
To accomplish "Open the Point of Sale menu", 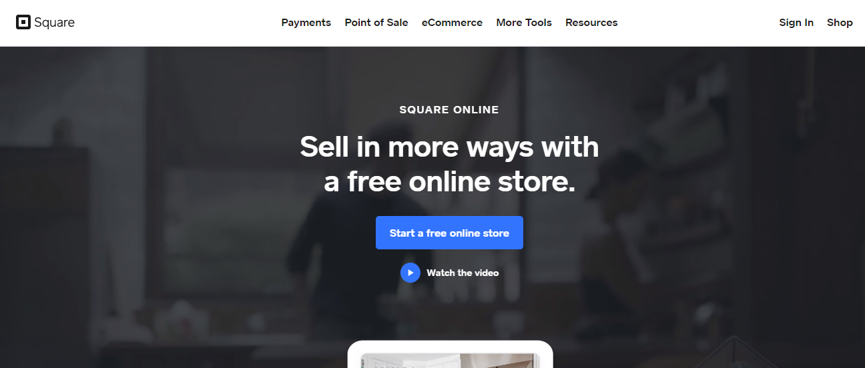I will click(x=376, y=23).
